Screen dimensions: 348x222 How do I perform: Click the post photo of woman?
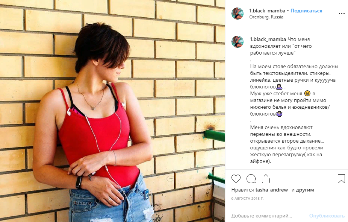tap(112, 111)
